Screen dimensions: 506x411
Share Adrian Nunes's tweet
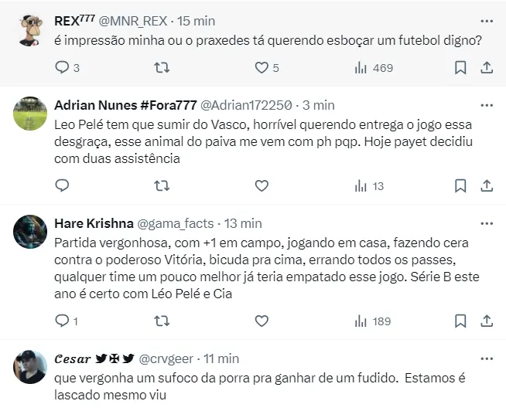(x=487, y=185)
